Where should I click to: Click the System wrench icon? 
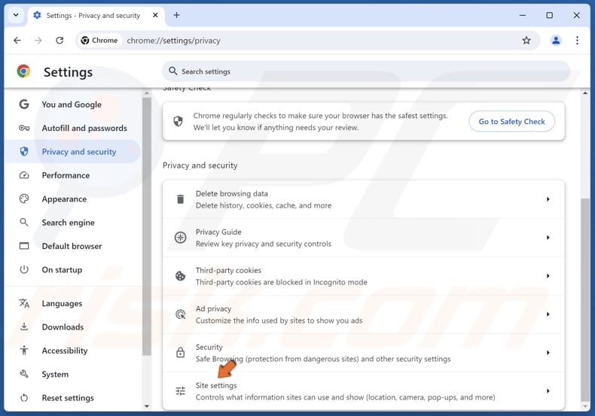click(x=24, y=375)
